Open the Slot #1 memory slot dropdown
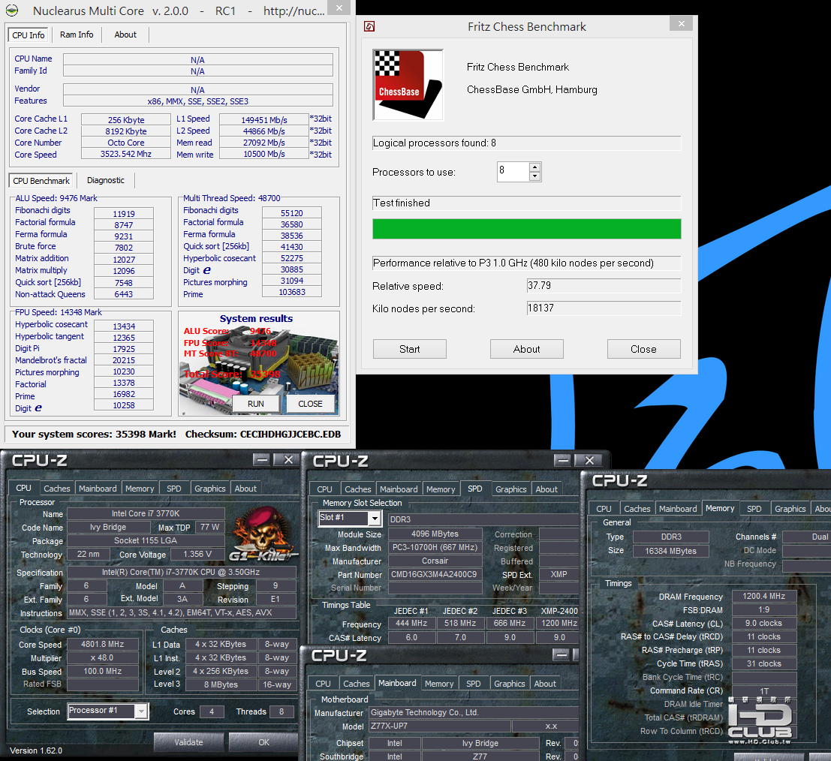This screenshot has width=831, height=761. pos(374,519)
